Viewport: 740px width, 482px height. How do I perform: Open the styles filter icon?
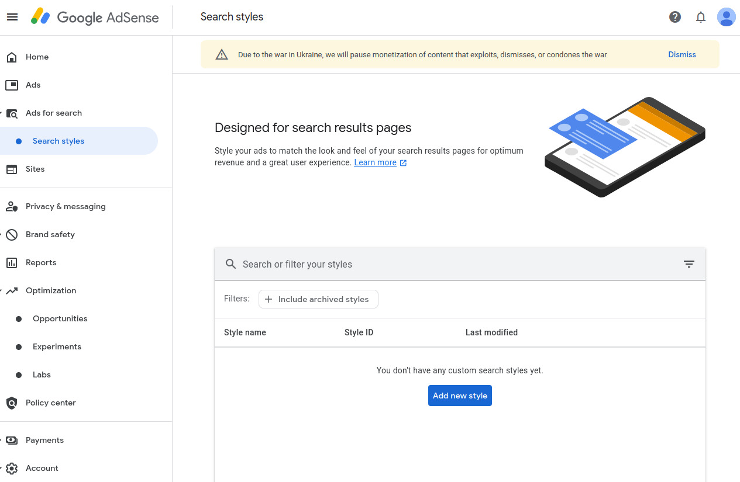pos(689,264)
